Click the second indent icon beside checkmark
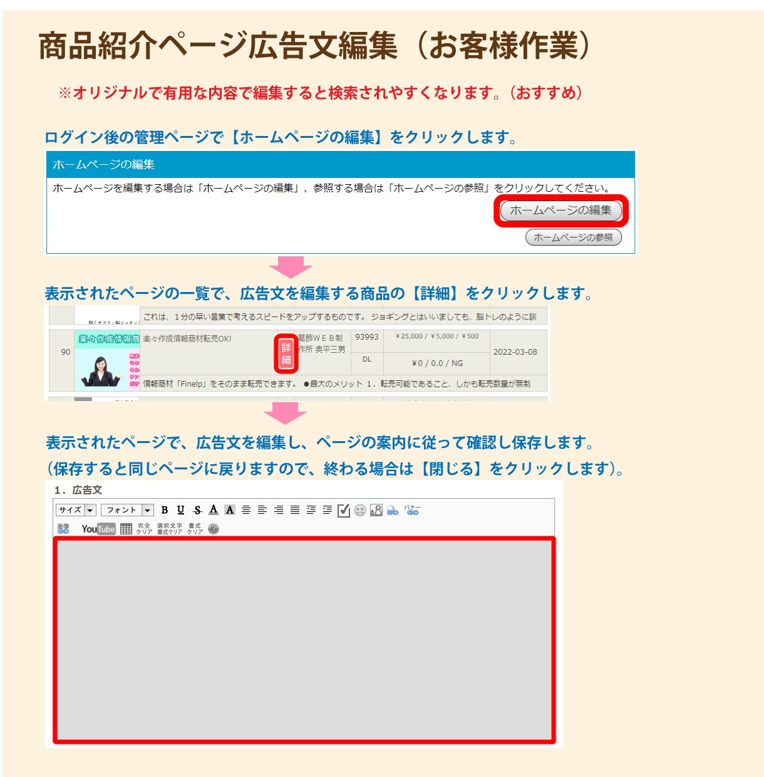Screen dimensions: 764x777 pyautogui.click(x=328, y=510)
